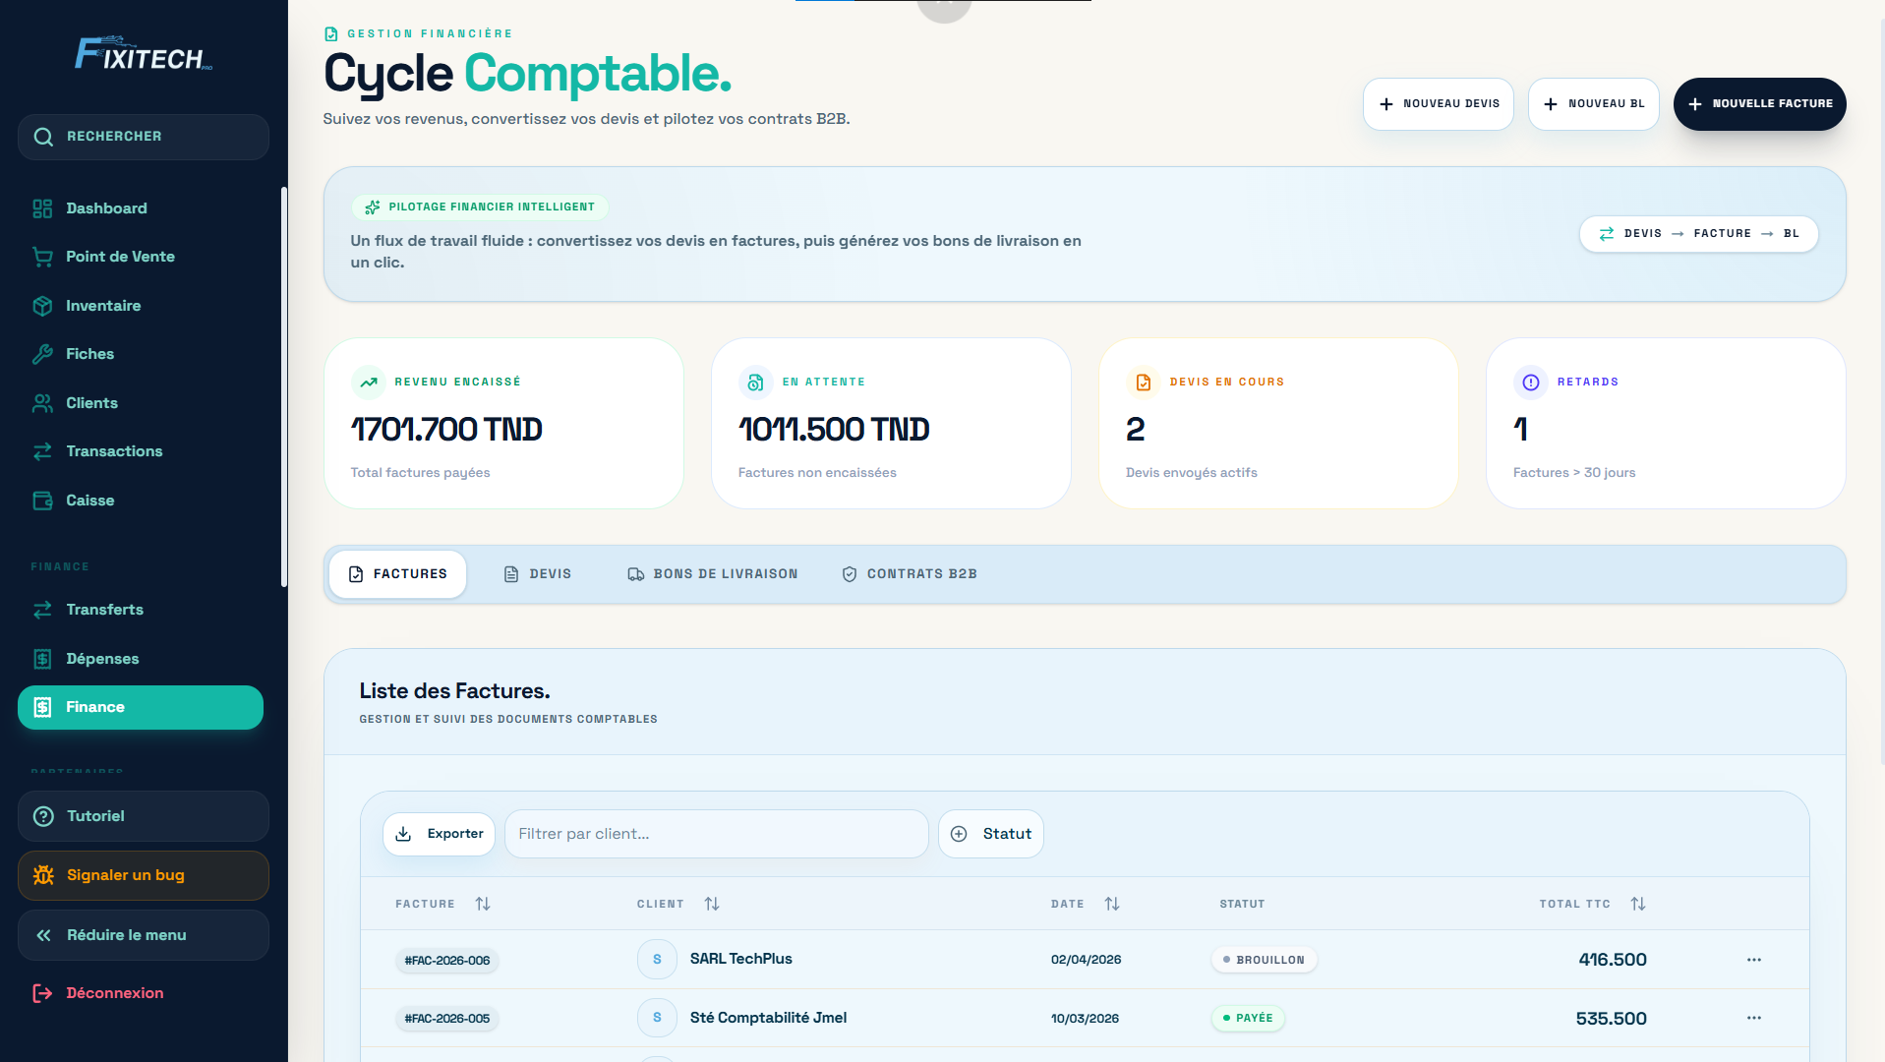Open the Caisse section icon
1885x1062 pixels.
click(x=43, y=501)
